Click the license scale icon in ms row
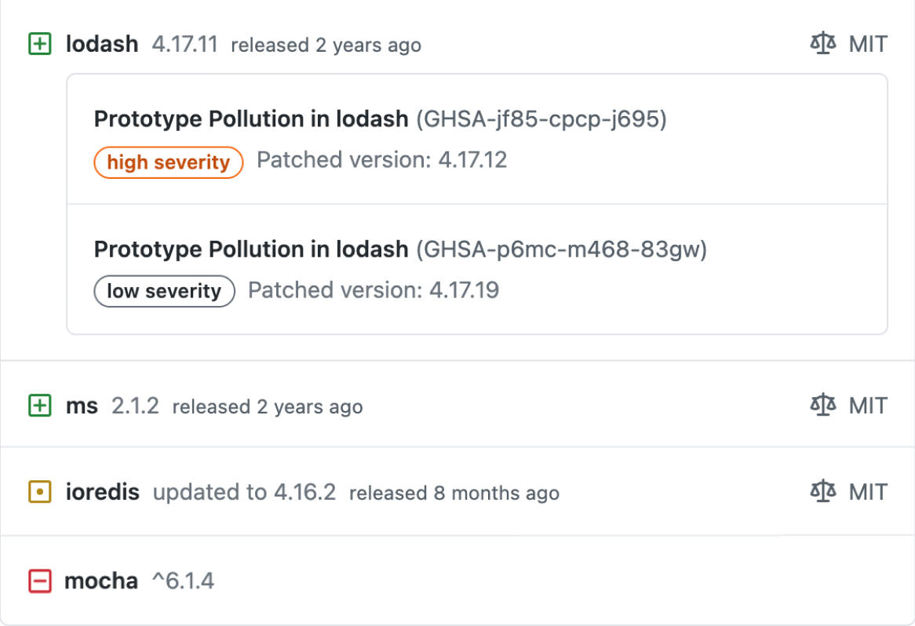 click(x=822, y=405)
